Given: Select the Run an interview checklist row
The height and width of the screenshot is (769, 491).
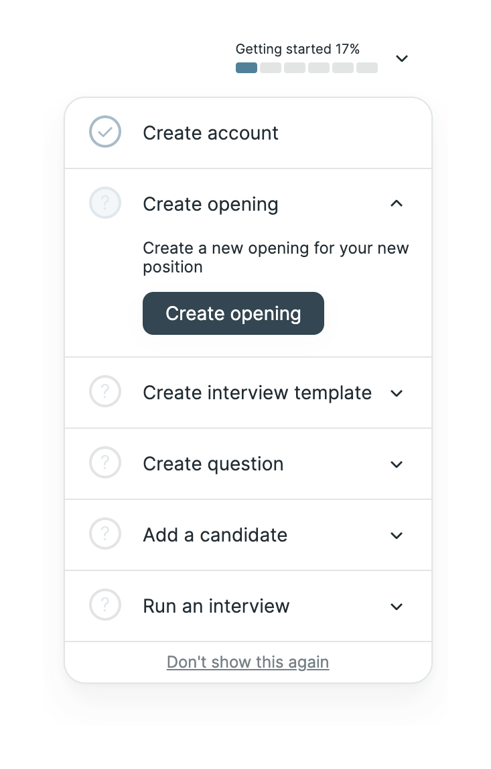Looking at the screenshot, I should pos(248,606).
